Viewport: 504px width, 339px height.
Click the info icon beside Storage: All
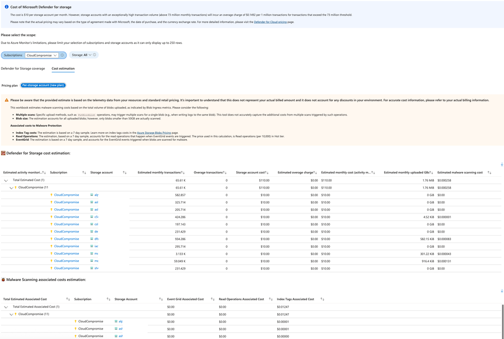(x=94, y=55)
